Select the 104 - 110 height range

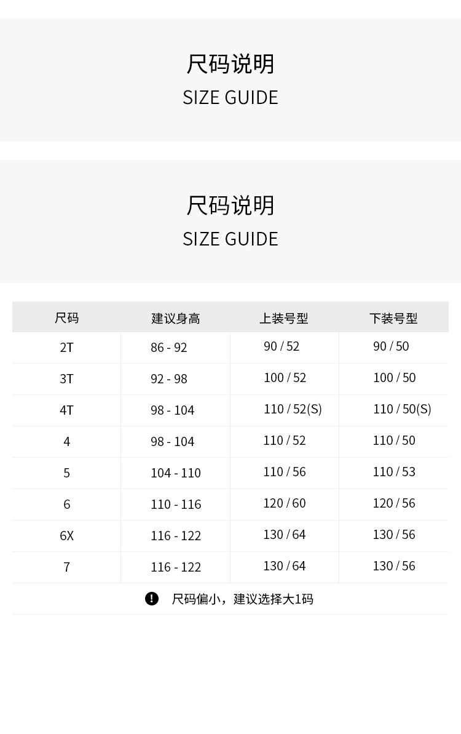click(176, 473)
